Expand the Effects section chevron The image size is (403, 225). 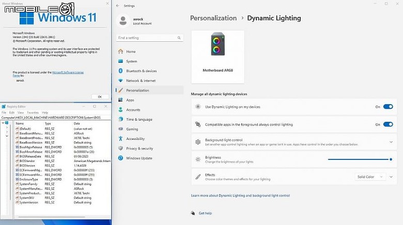pos(391,176)
